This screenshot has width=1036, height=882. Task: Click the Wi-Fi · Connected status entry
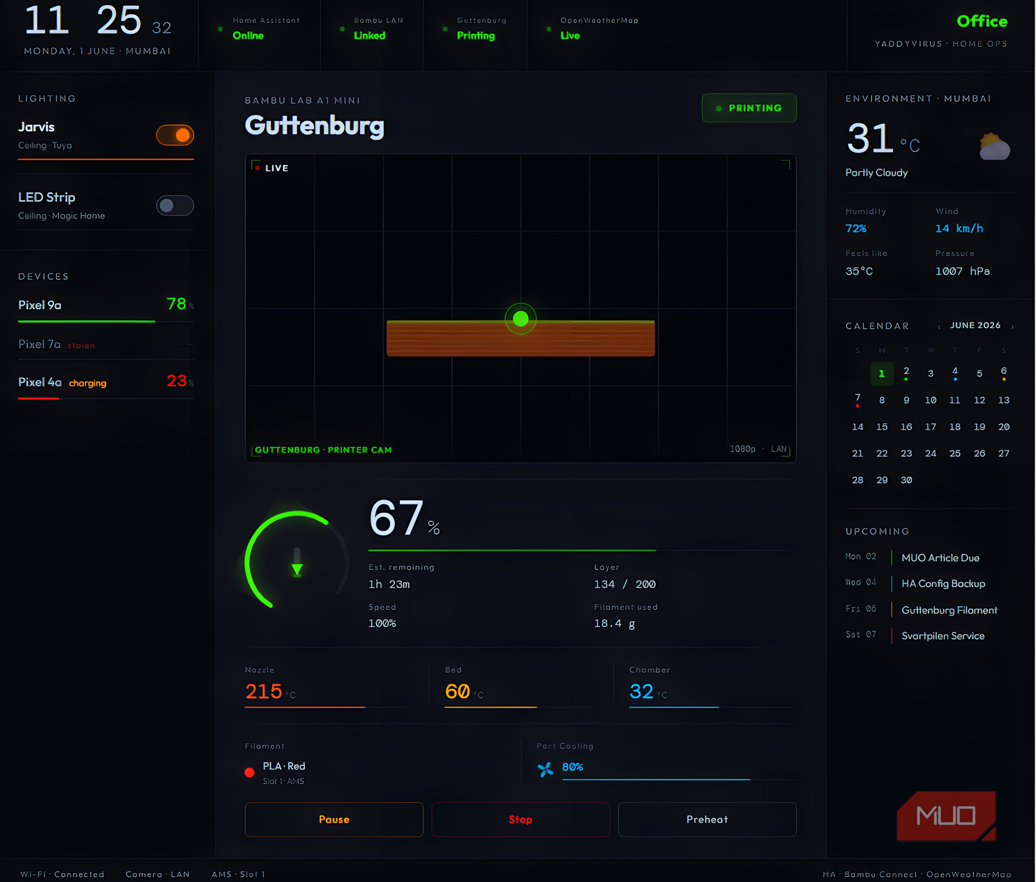[62, 874]
